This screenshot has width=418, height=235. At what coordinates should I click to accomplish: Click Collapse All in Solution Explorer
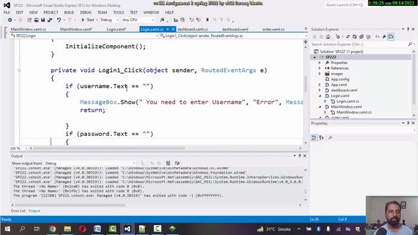point(361,37)
